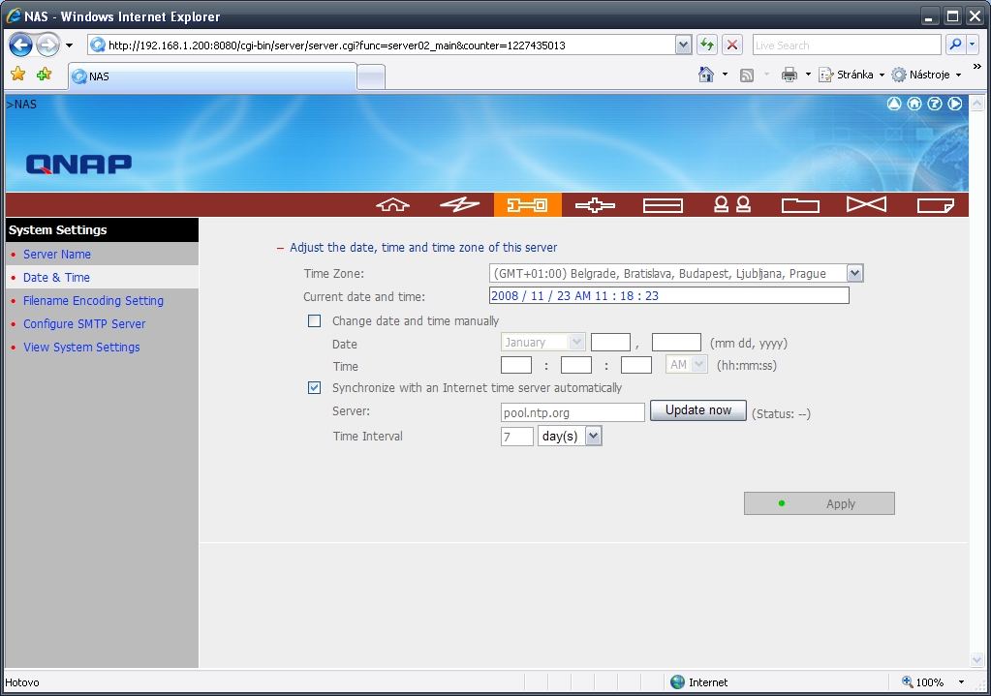Expand the toolbar overflow chevron

point(976,67)
